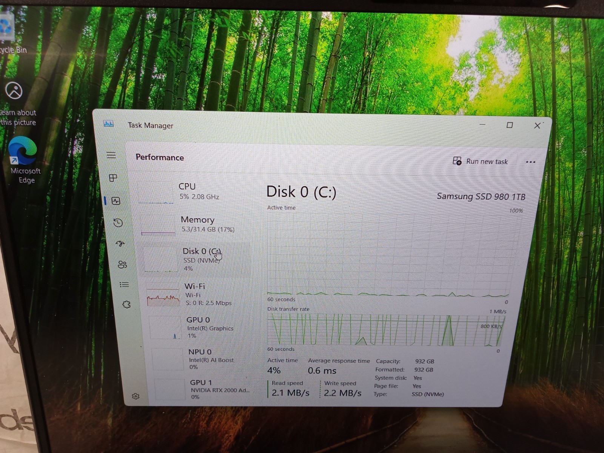Click the Disk transfer rate graph

(x=385, y=330)
